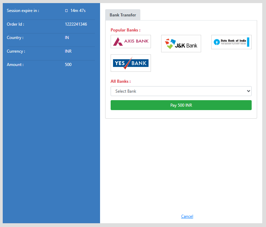Click the Popular Banks heading

point(126,30)
